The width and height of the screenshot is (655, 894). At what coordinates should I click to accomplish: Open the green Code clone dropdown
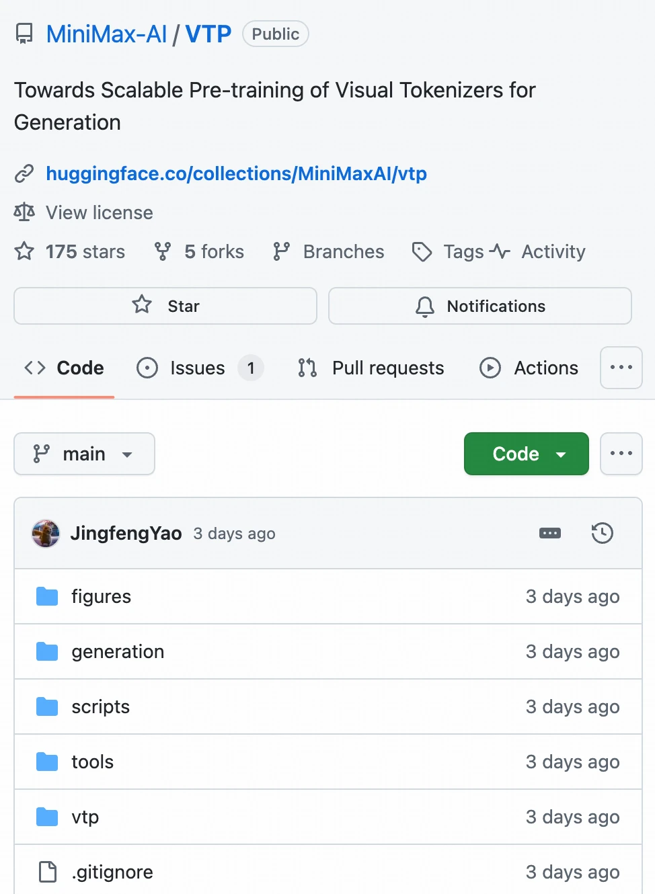(x=527, y=454)
